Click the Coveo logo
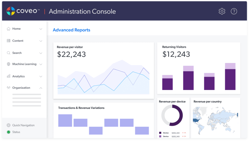Image resolution: width=249 pixels, height=141 pixels. (x=23, y=11)
